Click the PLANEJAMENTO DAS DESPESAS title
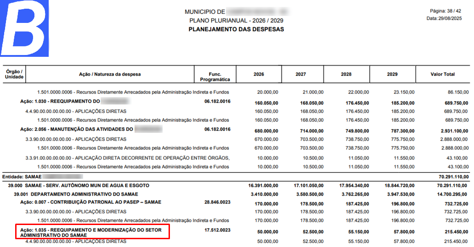 point(236,29)
